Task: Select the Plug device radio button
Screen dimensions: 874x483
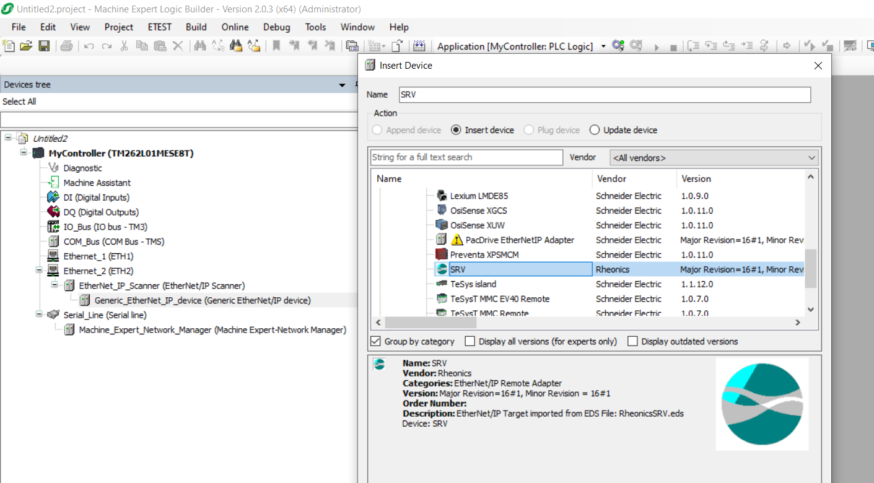Action: point(528,130)
